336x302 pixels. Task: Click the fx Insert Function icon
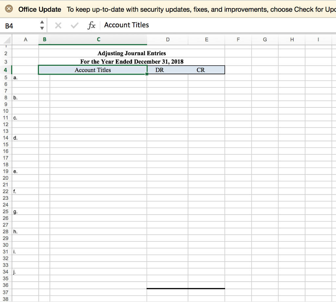(x=92, y=25)
